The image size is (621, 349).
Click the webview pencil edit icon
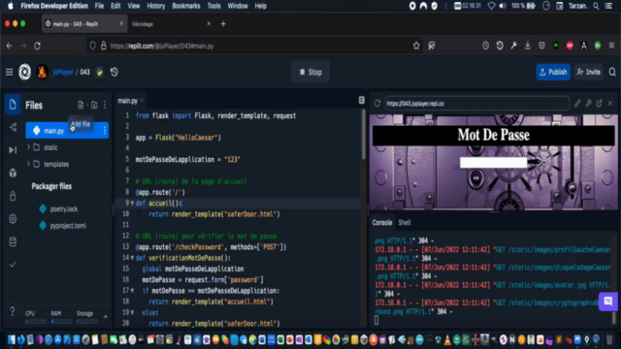click(577, 104)
